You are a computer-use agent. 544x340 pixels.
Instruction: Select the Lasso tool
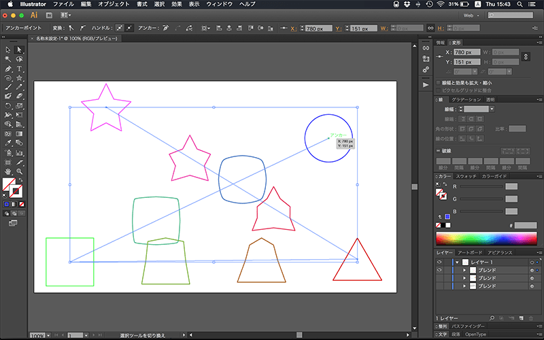(19, 59)
